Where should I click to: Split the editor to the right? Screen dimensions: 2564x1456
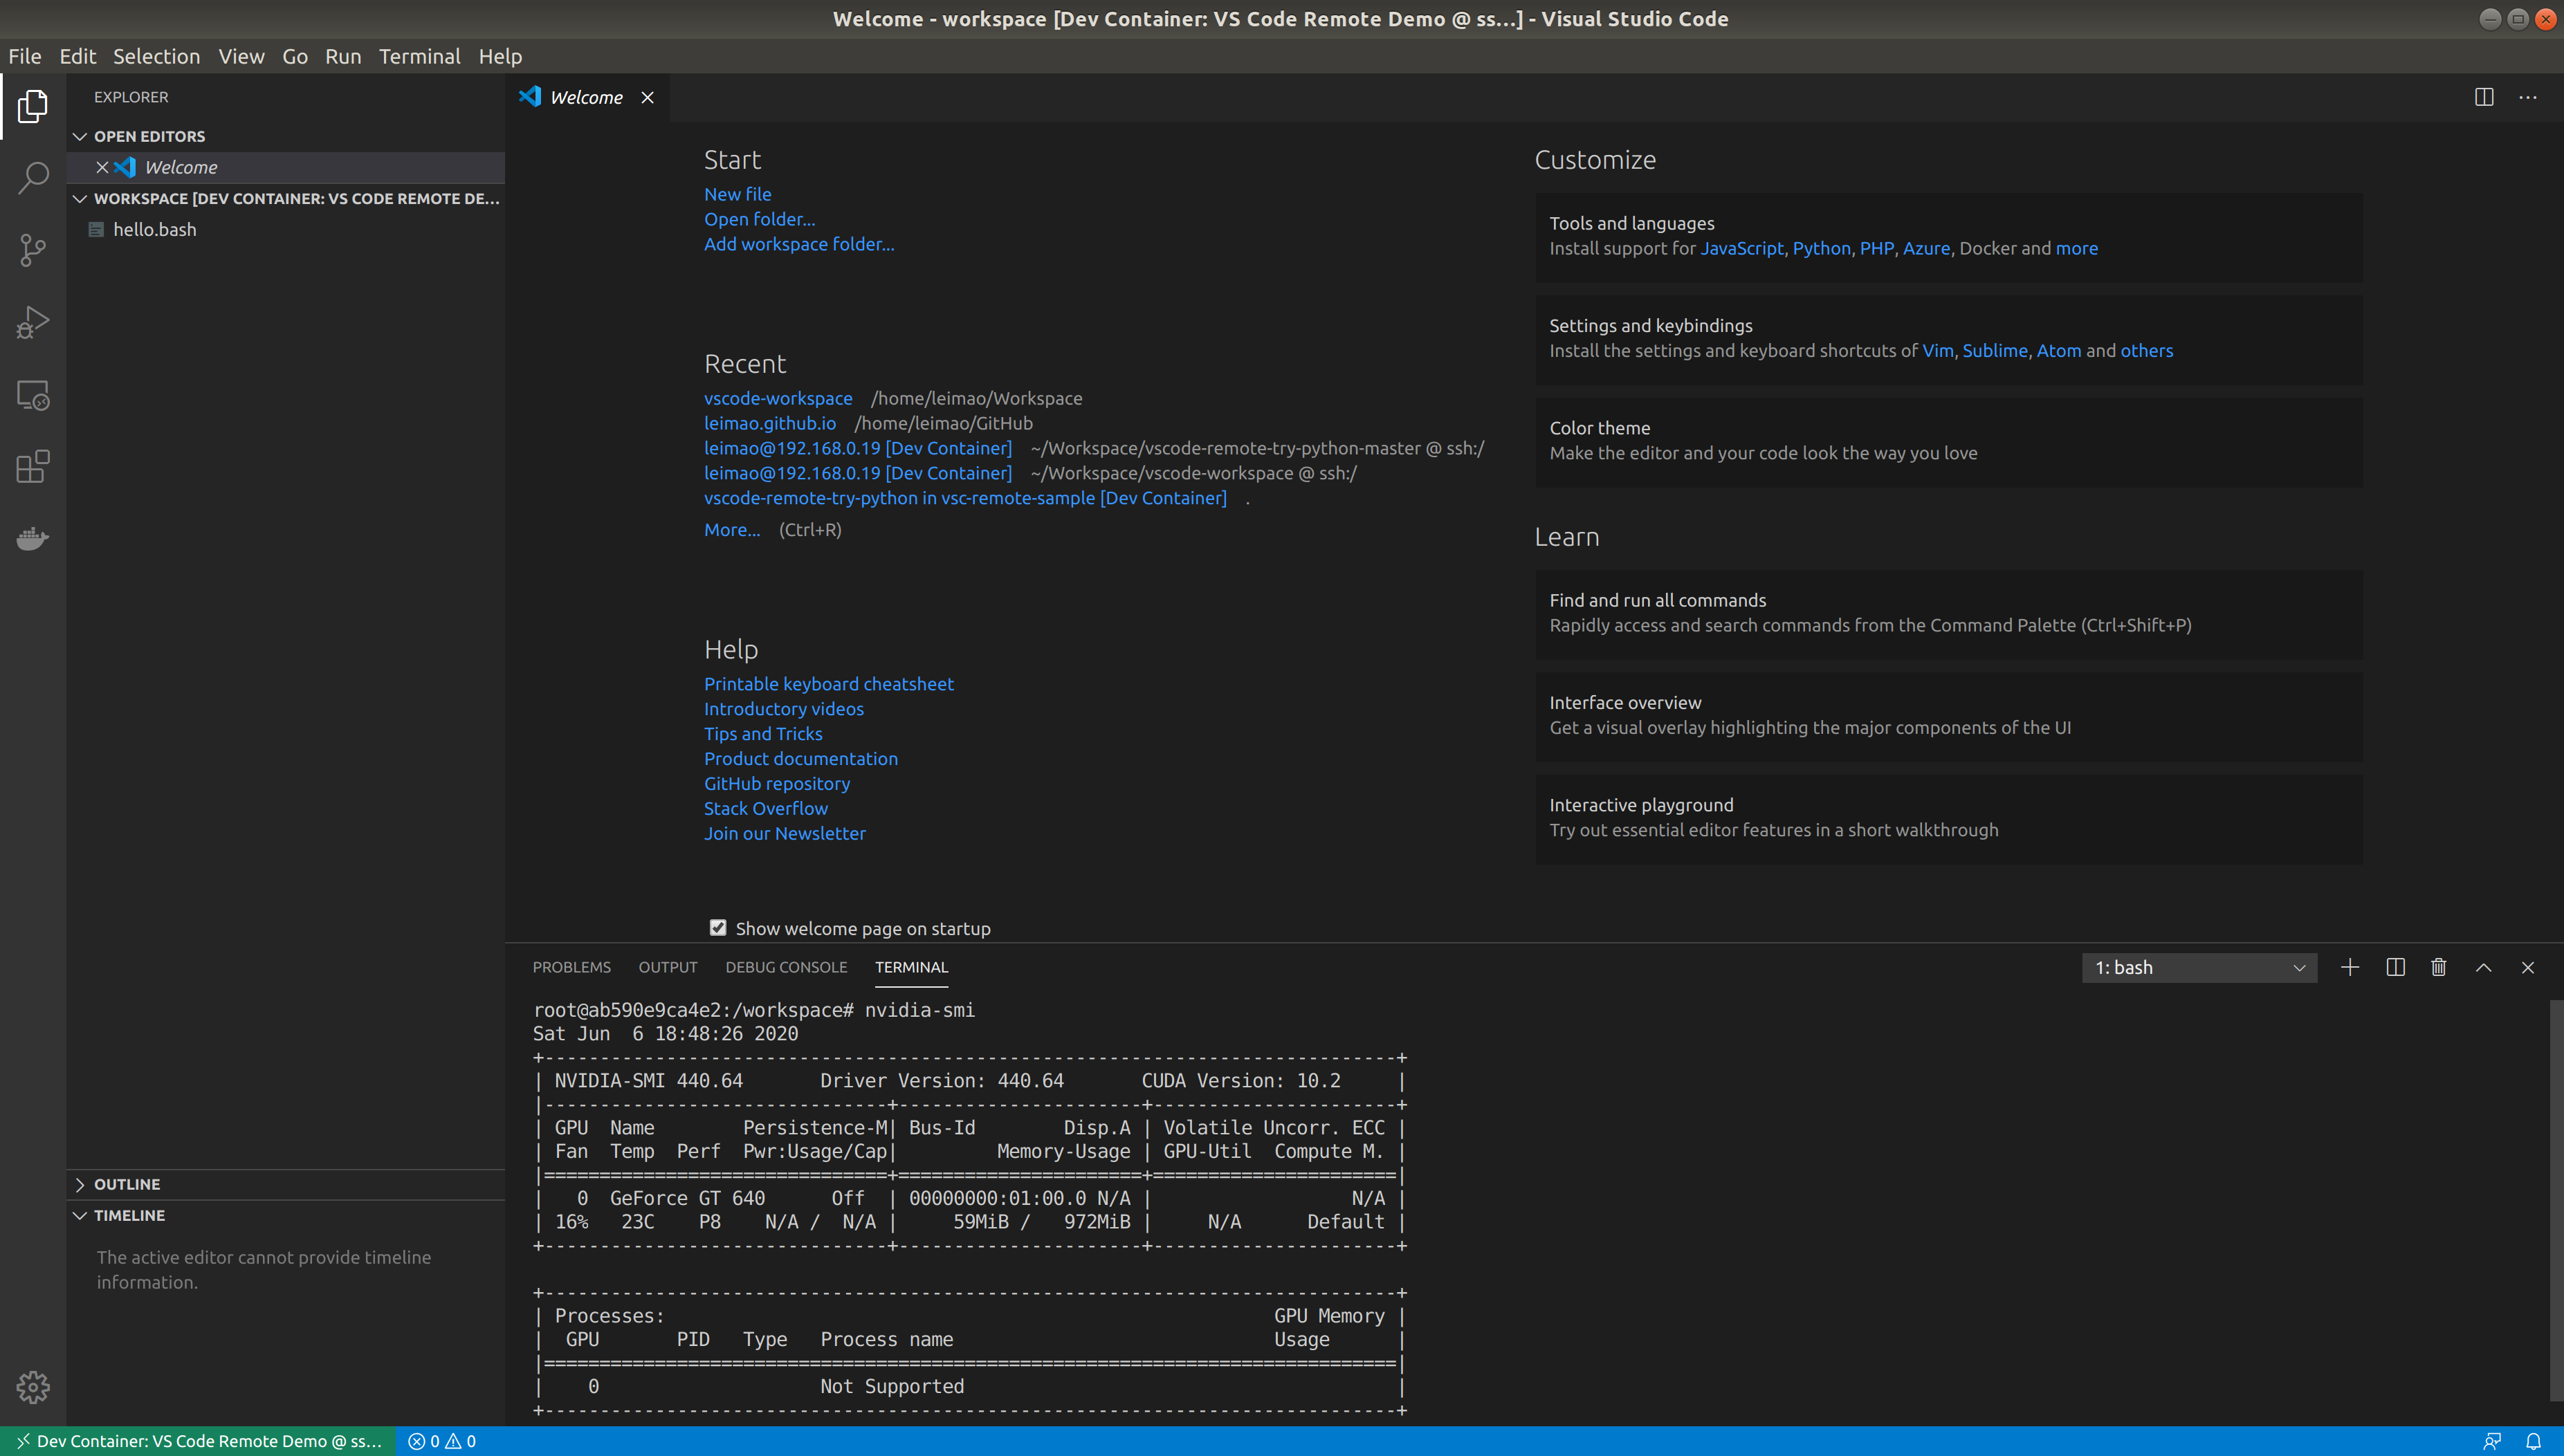tap(2484, 97)
